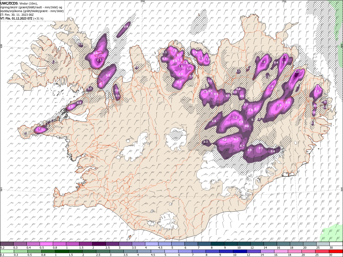Select snow legend swatch between 3 and 3.5

(125, 244)
